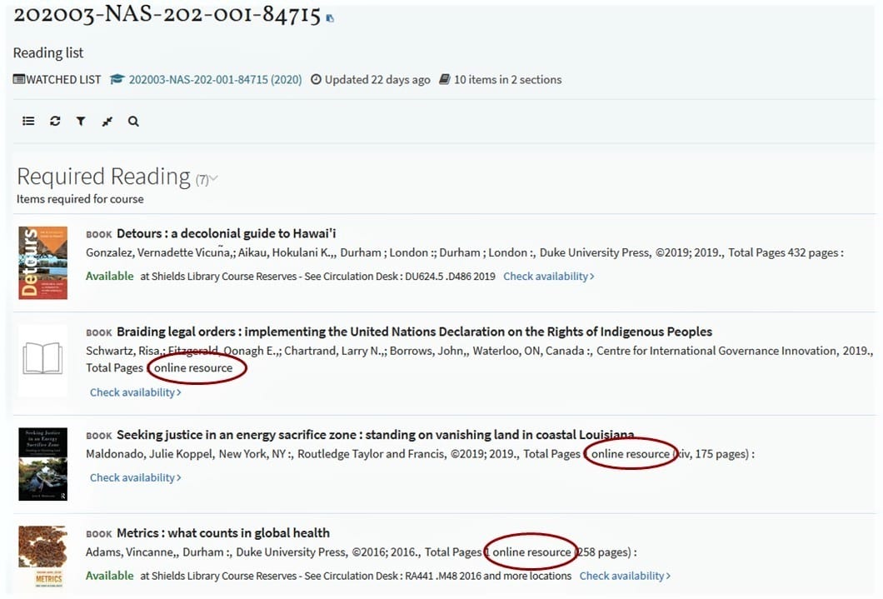Open search with the magnifier icon
The height and width of the screenshot is (599, 883).
click(x=133, y=121)
